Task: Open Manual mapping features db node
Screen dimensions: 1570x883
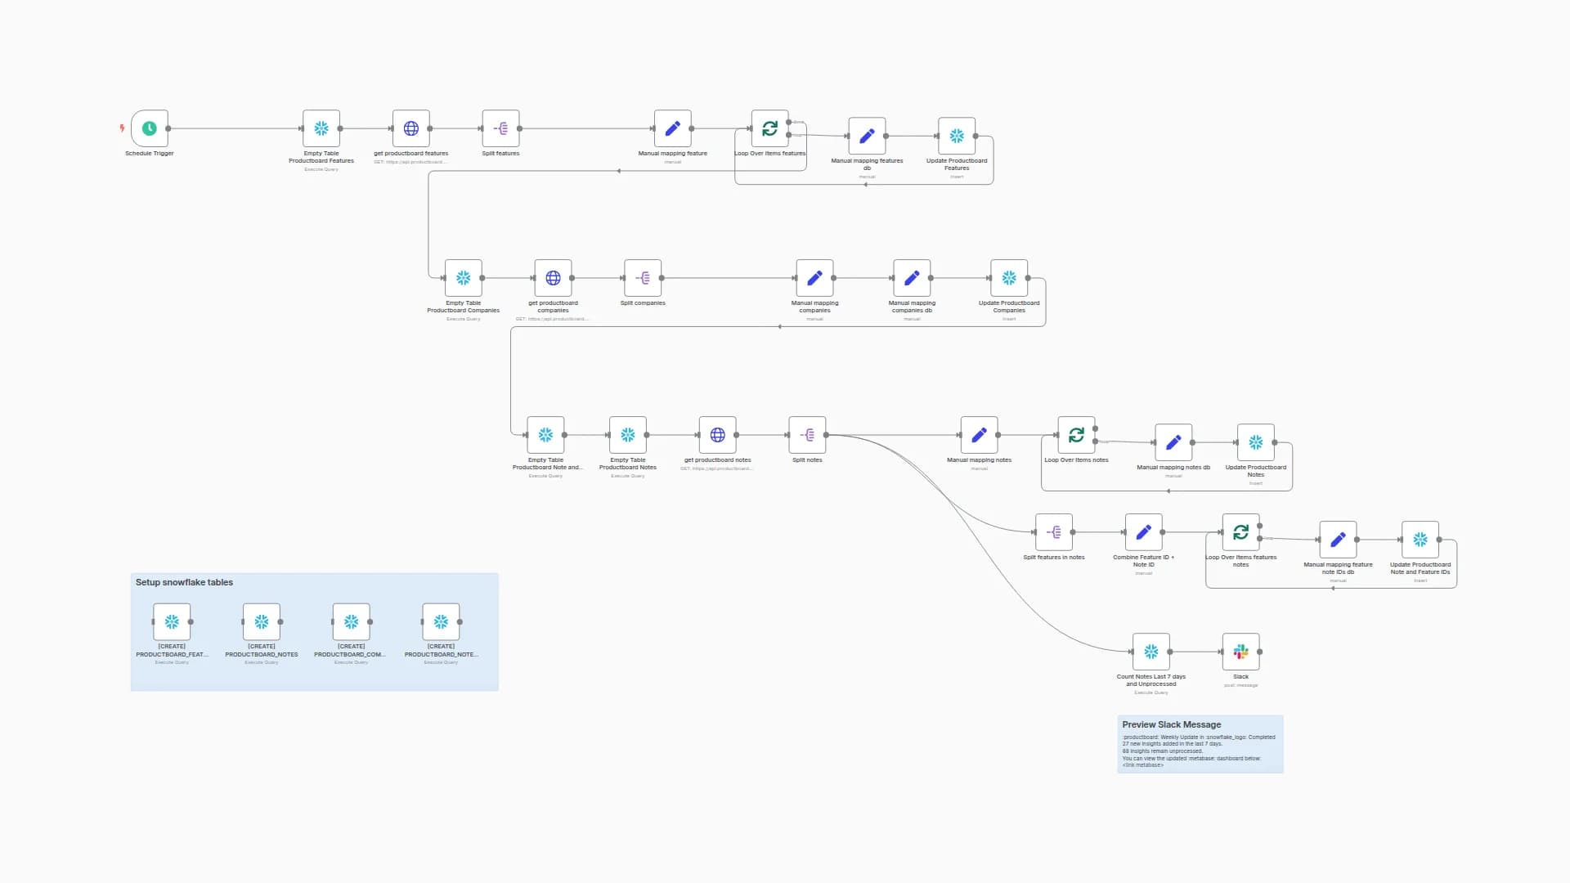Action: pyautogui.click(x=867, y=136)
